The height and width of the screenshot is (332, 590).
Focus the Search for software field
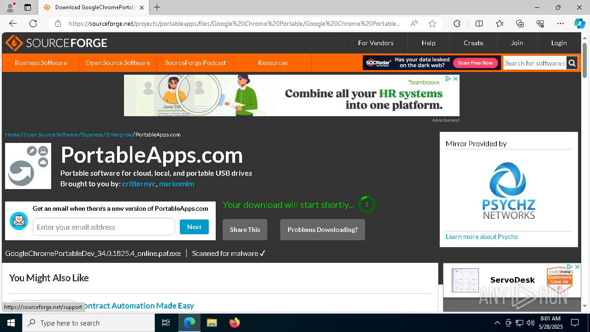pyautogui.click(x=535, y=63)
